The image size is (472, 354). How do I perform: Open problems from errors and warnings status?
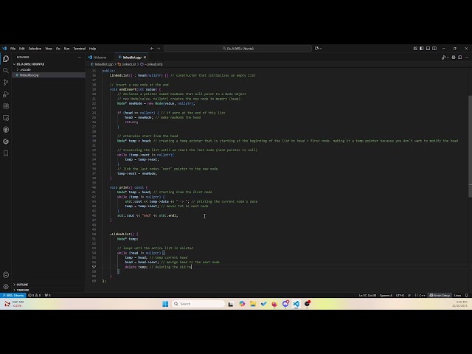[35, 295]
